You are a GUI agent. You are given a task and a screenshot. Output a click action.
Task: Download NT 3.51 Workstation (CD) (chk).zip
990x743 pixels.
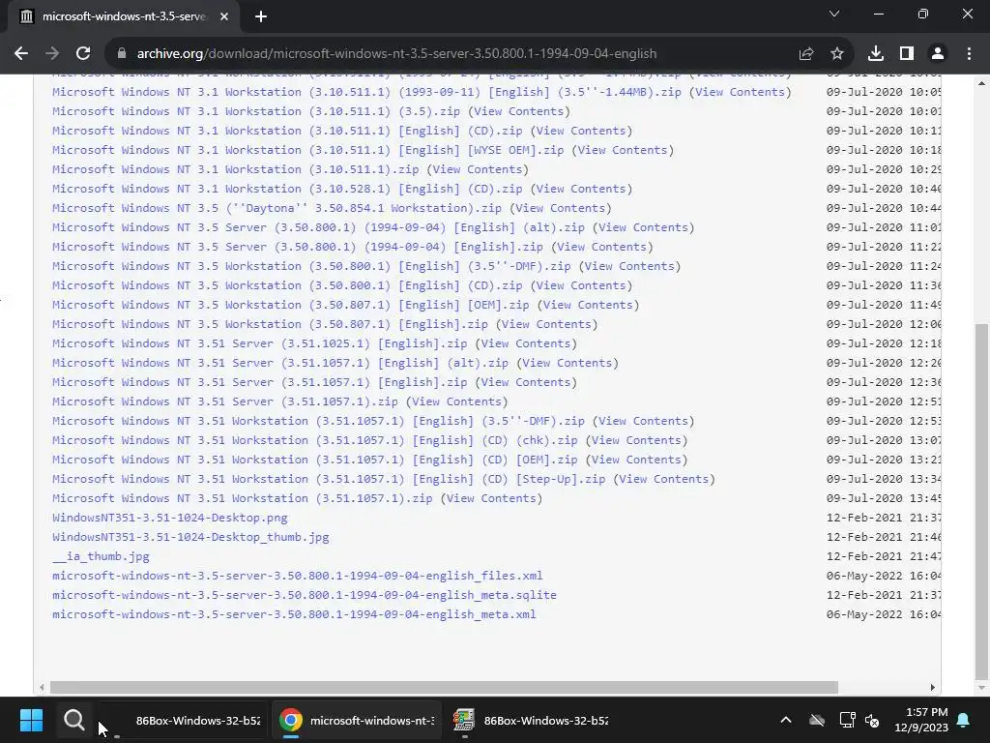[x=315, y=440]
